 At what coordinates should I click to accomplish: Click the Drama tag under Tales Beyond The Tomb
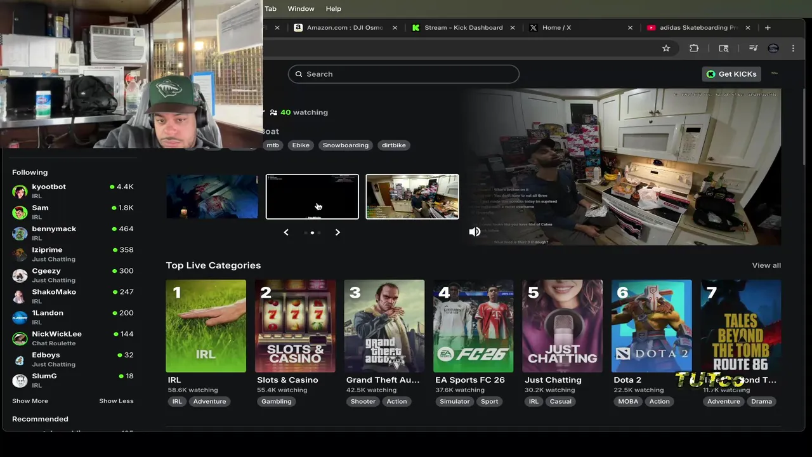(x=761, y=401)
